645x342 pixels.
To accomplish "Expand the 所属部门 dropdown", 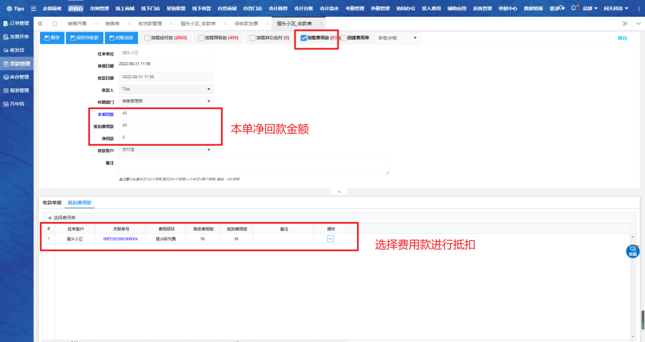I will pos(166,101).
